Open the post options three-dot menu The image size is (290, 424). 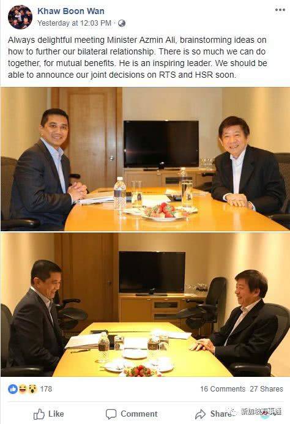click(280, 10)
